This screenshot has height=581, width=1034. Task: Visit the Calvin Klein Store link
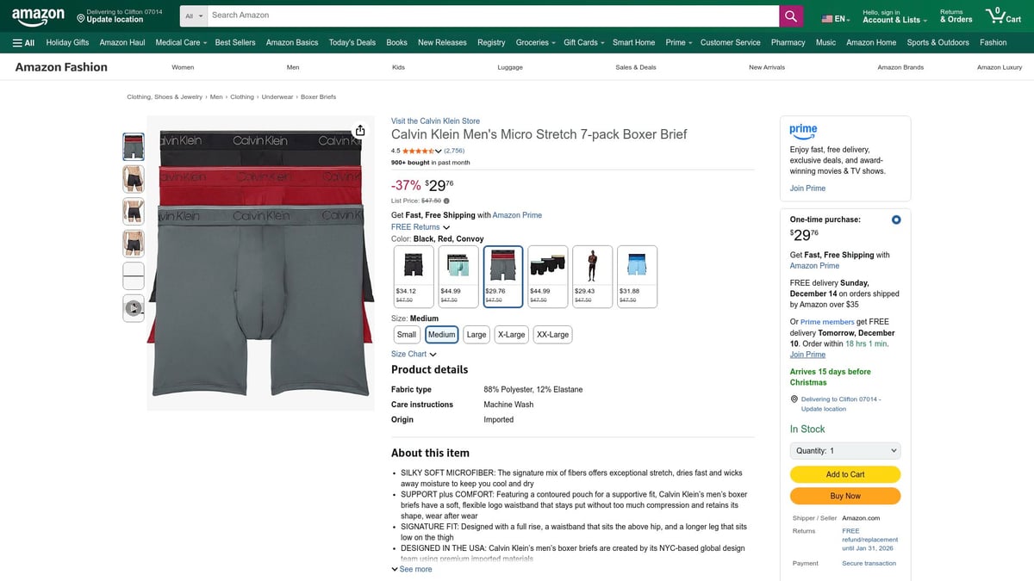pos(435,121)
